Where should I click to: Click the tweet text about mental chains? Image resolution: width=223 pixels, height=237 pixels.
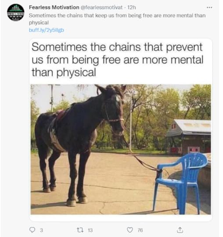(x=117, y=19)
